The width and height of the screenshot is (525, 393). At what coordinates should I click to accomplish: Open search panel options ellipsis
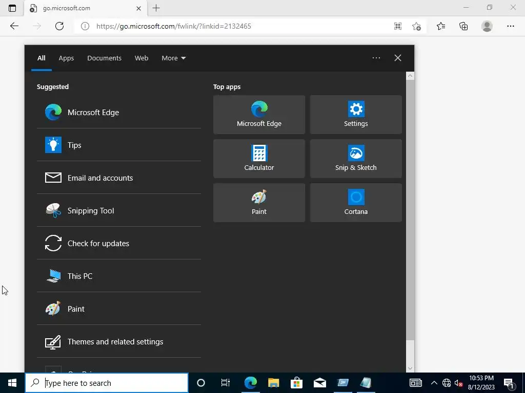[x=376, y=58]
